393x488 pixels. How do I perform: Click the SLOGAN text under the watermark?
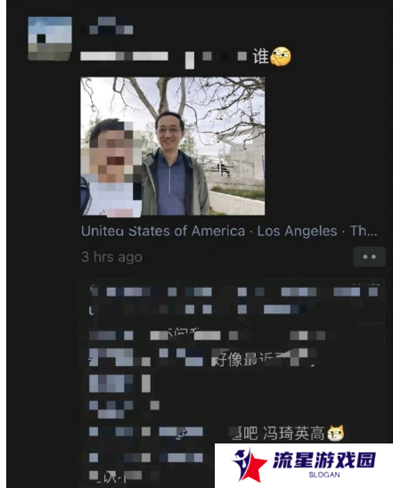tap(324, 475)
